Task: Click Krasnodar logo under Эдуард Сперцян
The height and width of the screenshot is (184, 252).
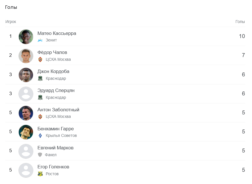Action: coord(40,97)
